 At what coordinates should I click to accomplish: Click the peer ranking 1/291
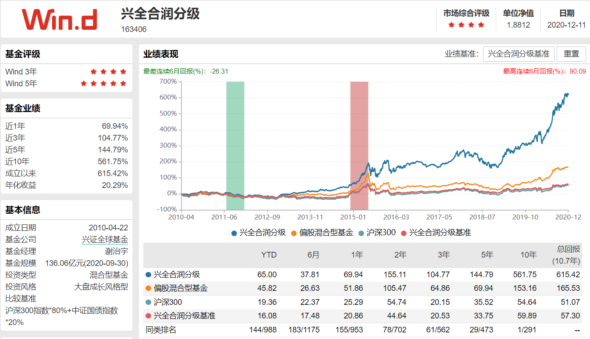click(526, 330)
